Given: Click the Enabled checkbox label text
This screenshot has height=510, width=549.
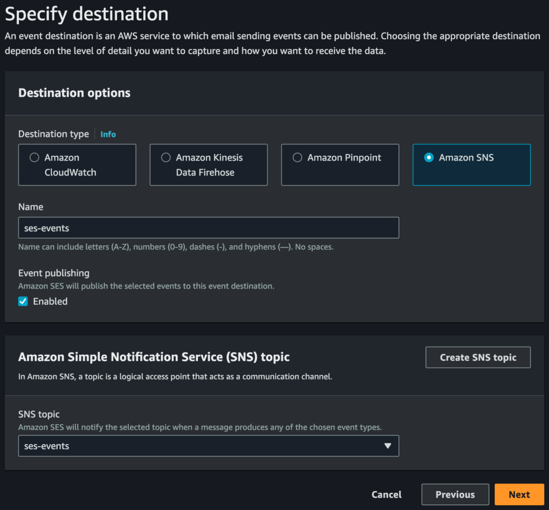Looking at the screenshot, I should coord(50,302).
